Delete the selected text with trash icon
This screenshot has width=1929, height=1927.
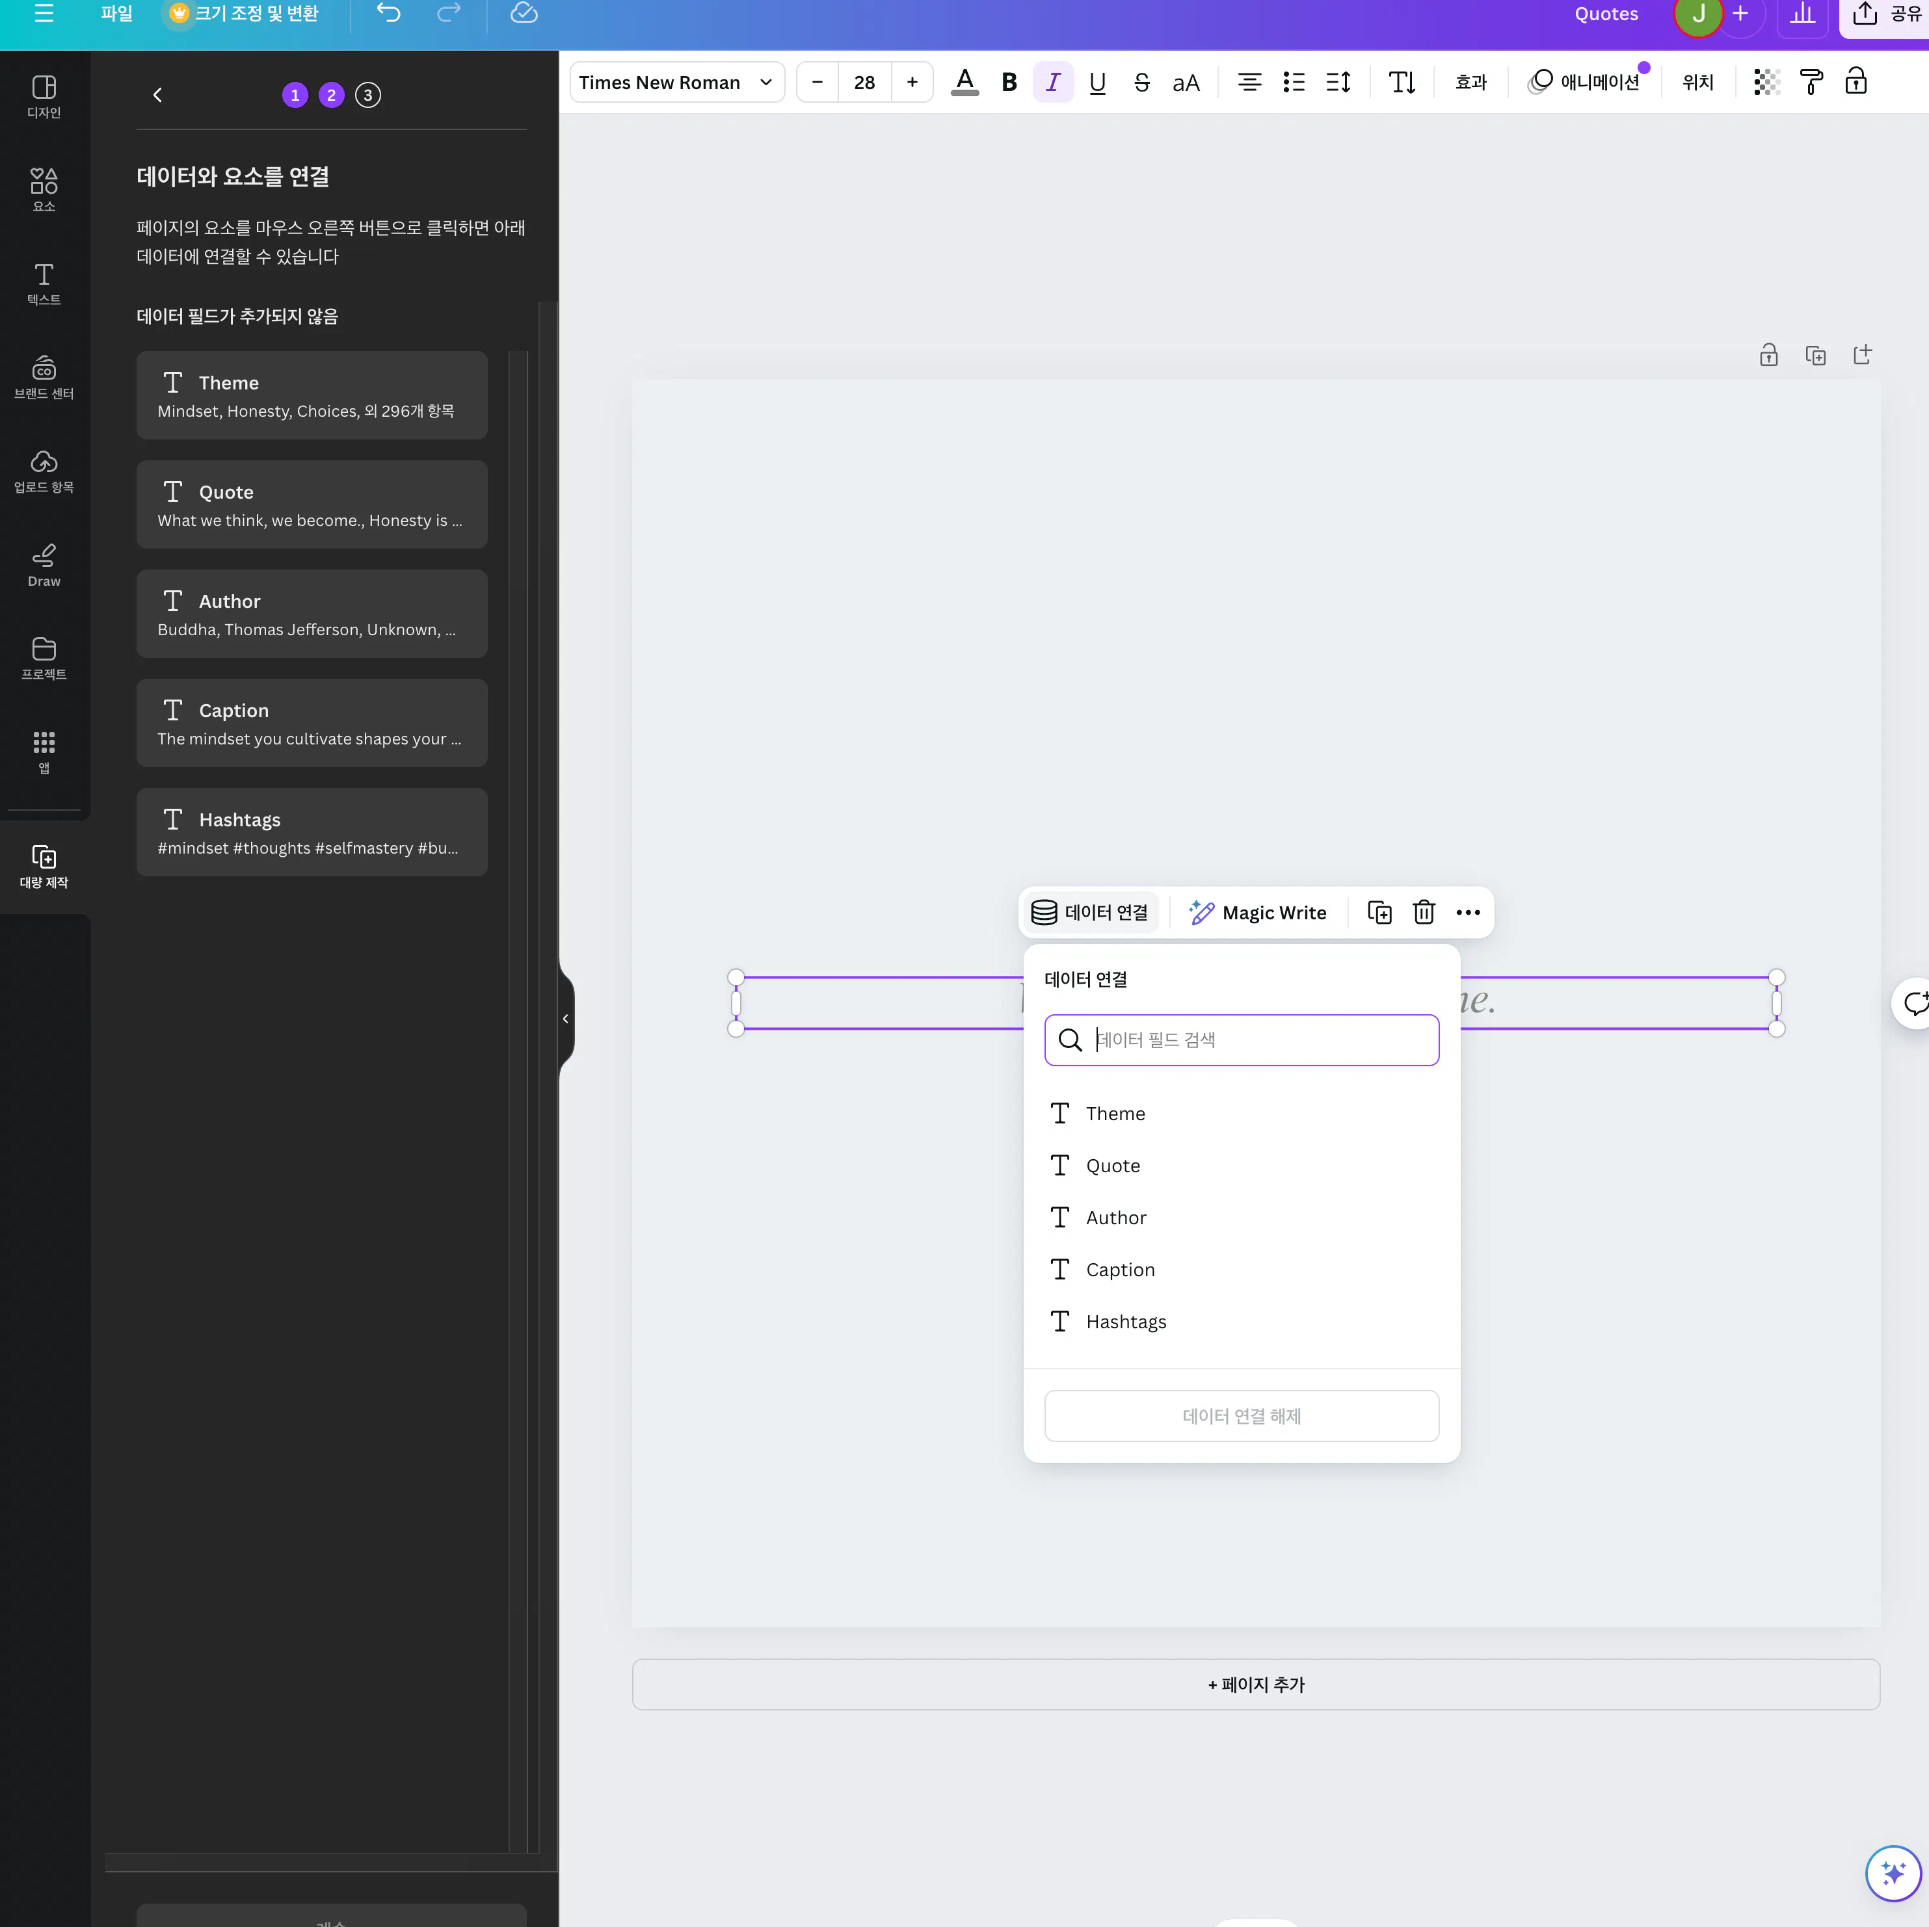(x=1423, y=912)
